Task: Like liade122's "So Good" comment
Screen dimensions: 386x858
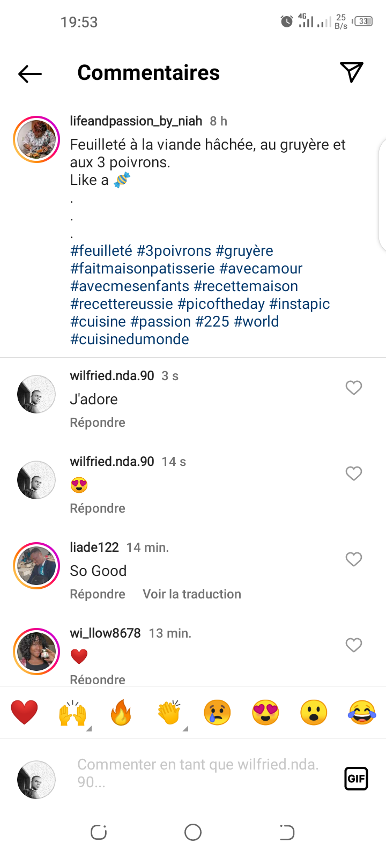Action: (354, 559)
